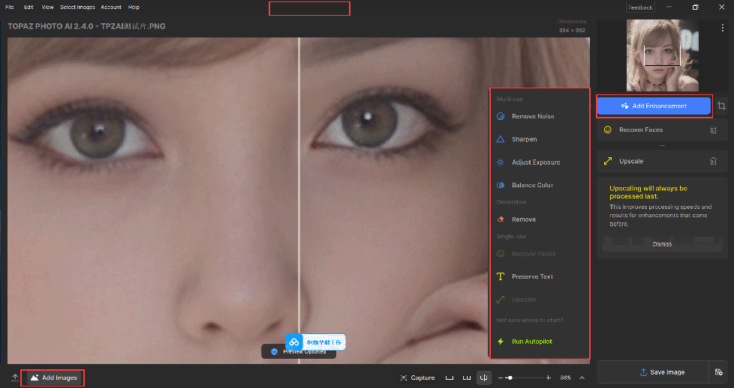Zoom in with the plus icon
The height and width of the screenshot is (388, 734).
coord(548,378)
